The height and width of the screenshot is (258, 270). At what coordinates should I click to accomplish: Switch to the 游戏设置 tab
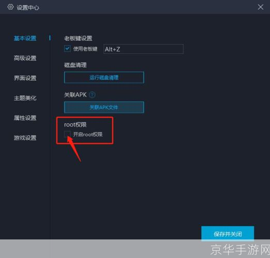tap(25, 138)
